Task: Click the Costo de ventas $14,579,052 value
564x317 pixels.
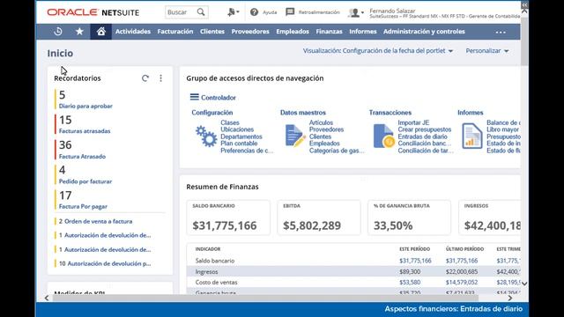Action: coord(462,283)
